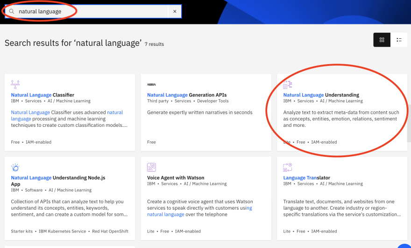Click the Watson icon on Node.js App card
Viewport: 411px width, 248px height.
(x=15, y=167)
